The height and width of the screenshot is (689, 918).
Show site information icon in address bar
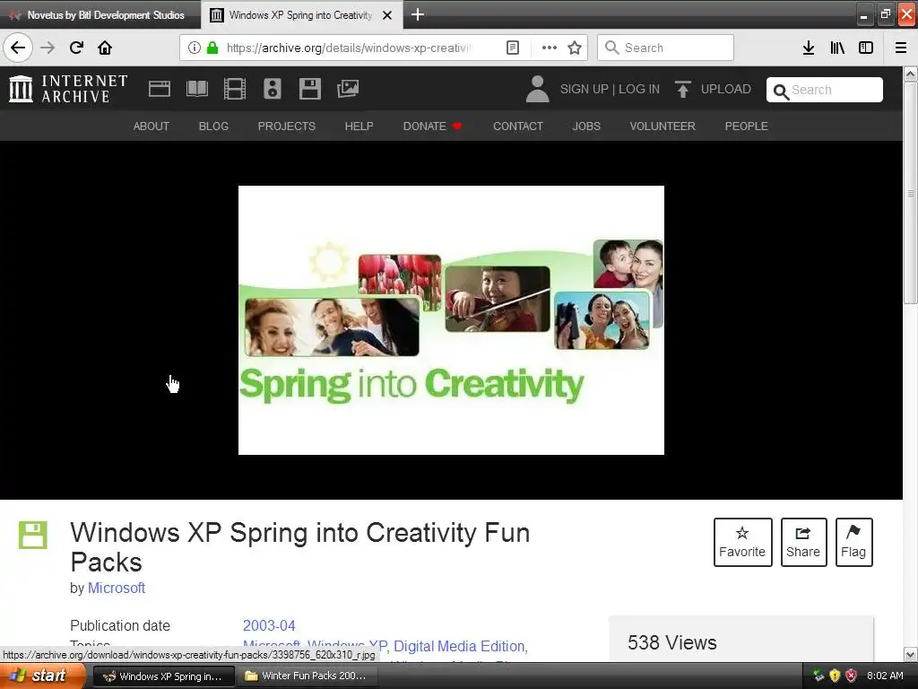[195, 48]
